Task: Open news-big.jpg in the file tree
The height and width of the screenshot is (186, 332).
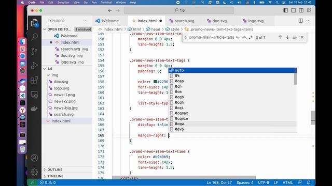Action: coord(66,108)
